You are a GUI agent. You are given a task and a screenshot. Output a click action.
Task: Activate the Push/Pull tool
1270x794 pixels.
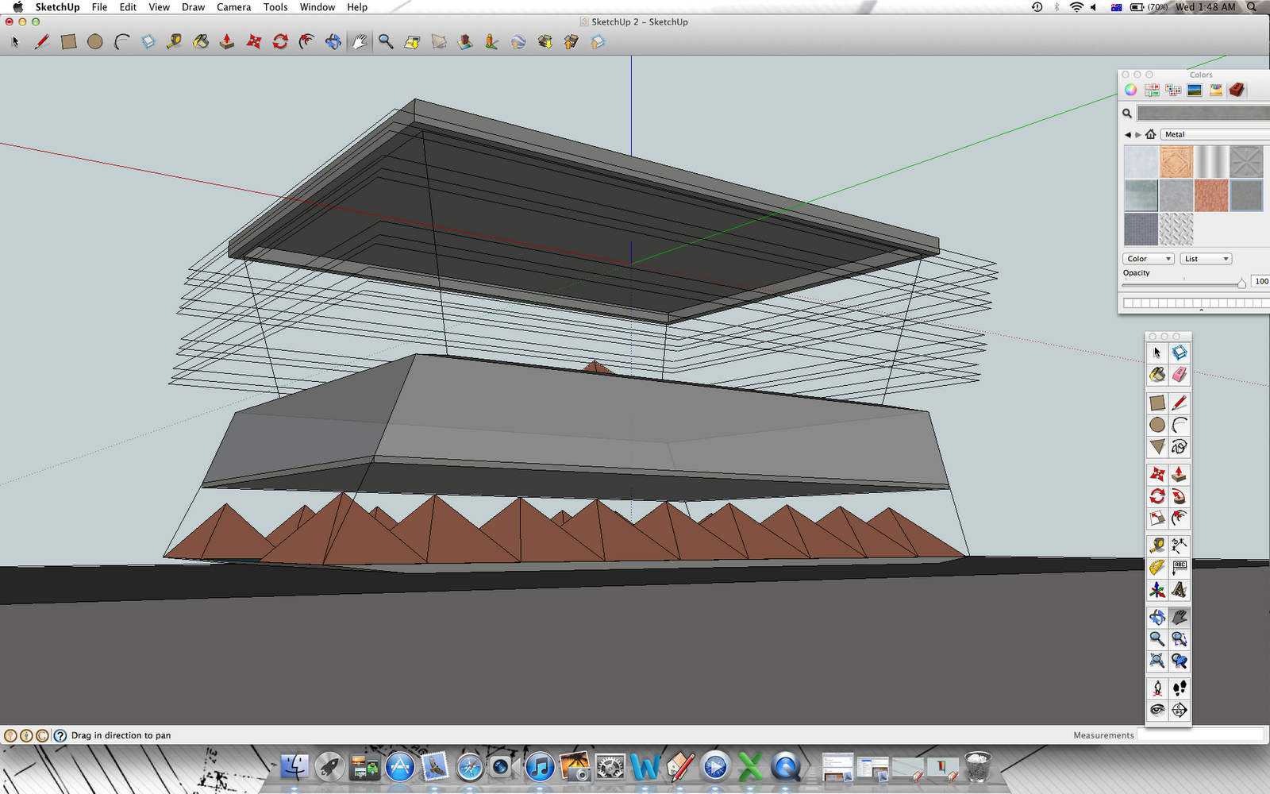(228, 41)
